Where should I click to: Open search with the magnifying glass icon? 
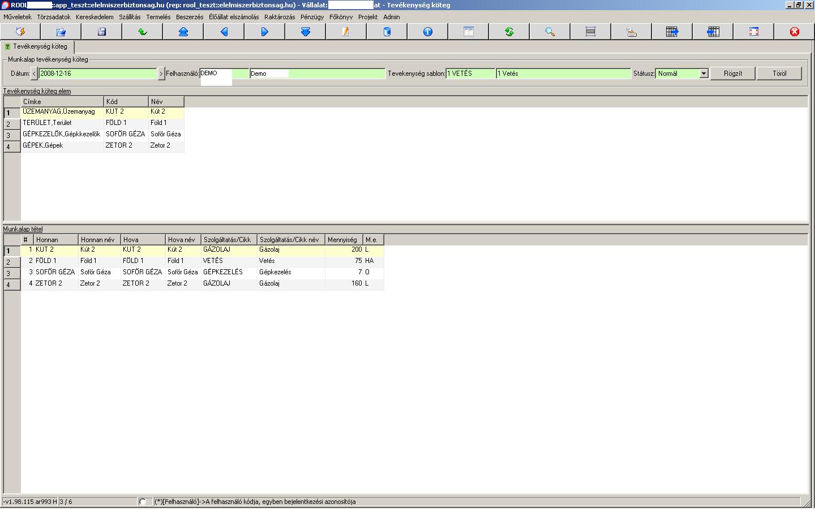[x=550, y=32]
